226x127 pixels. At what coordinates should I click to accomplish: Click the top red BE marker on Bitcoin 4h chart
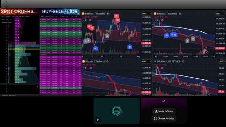(117, 16)
